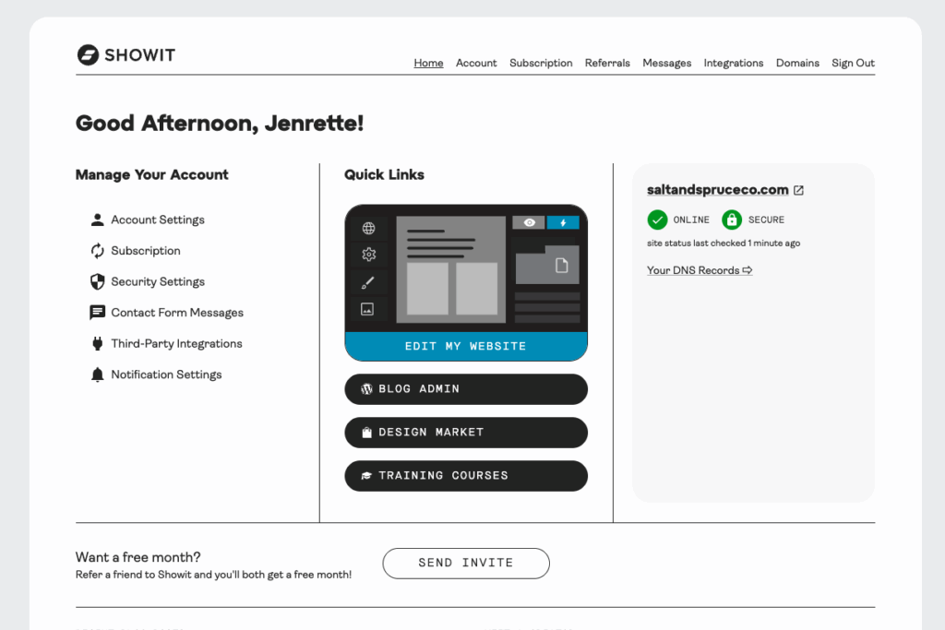Click the plug icon beside Third-Party Integrations

point(97,343)
